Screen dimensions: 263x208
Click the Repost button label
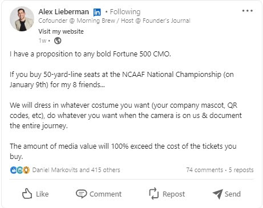click(x=173, y=194)
